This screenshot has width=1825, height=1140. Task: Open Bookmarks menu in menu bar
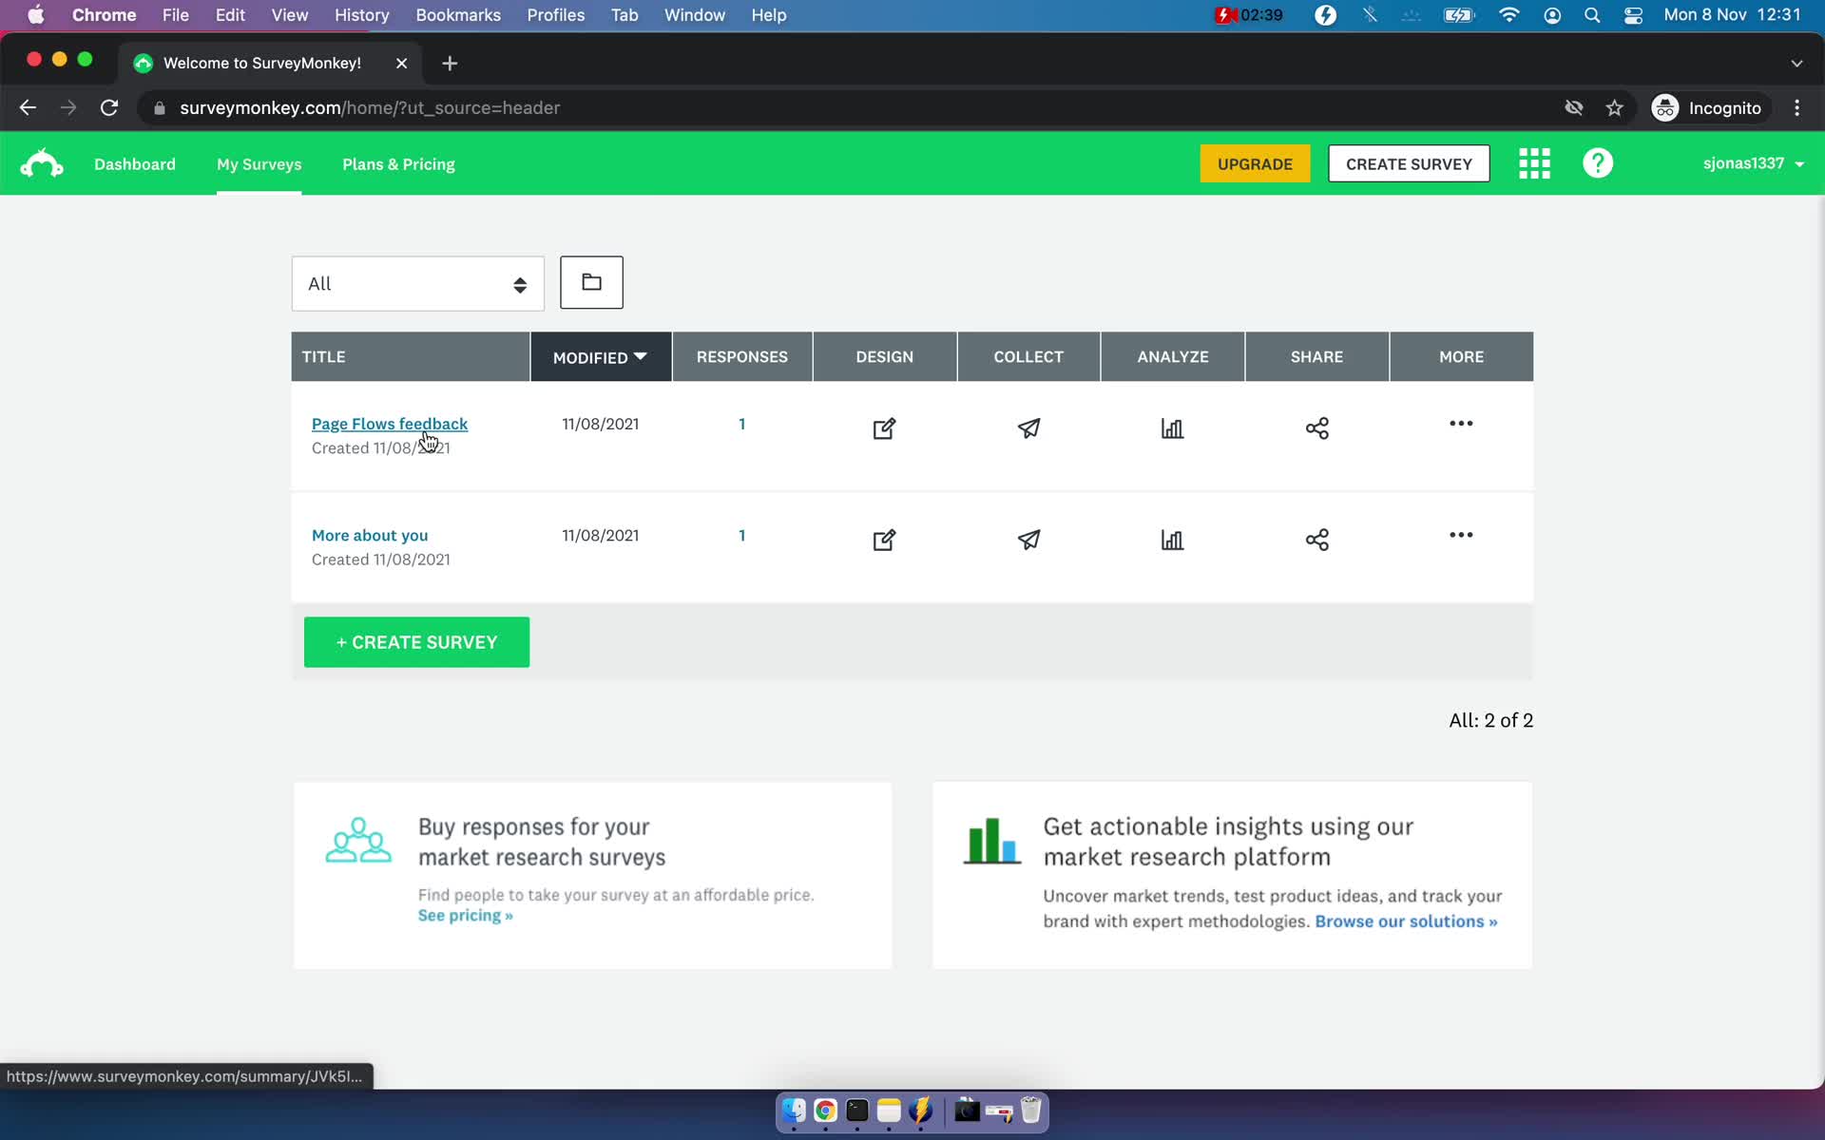(x=458, y=15)
